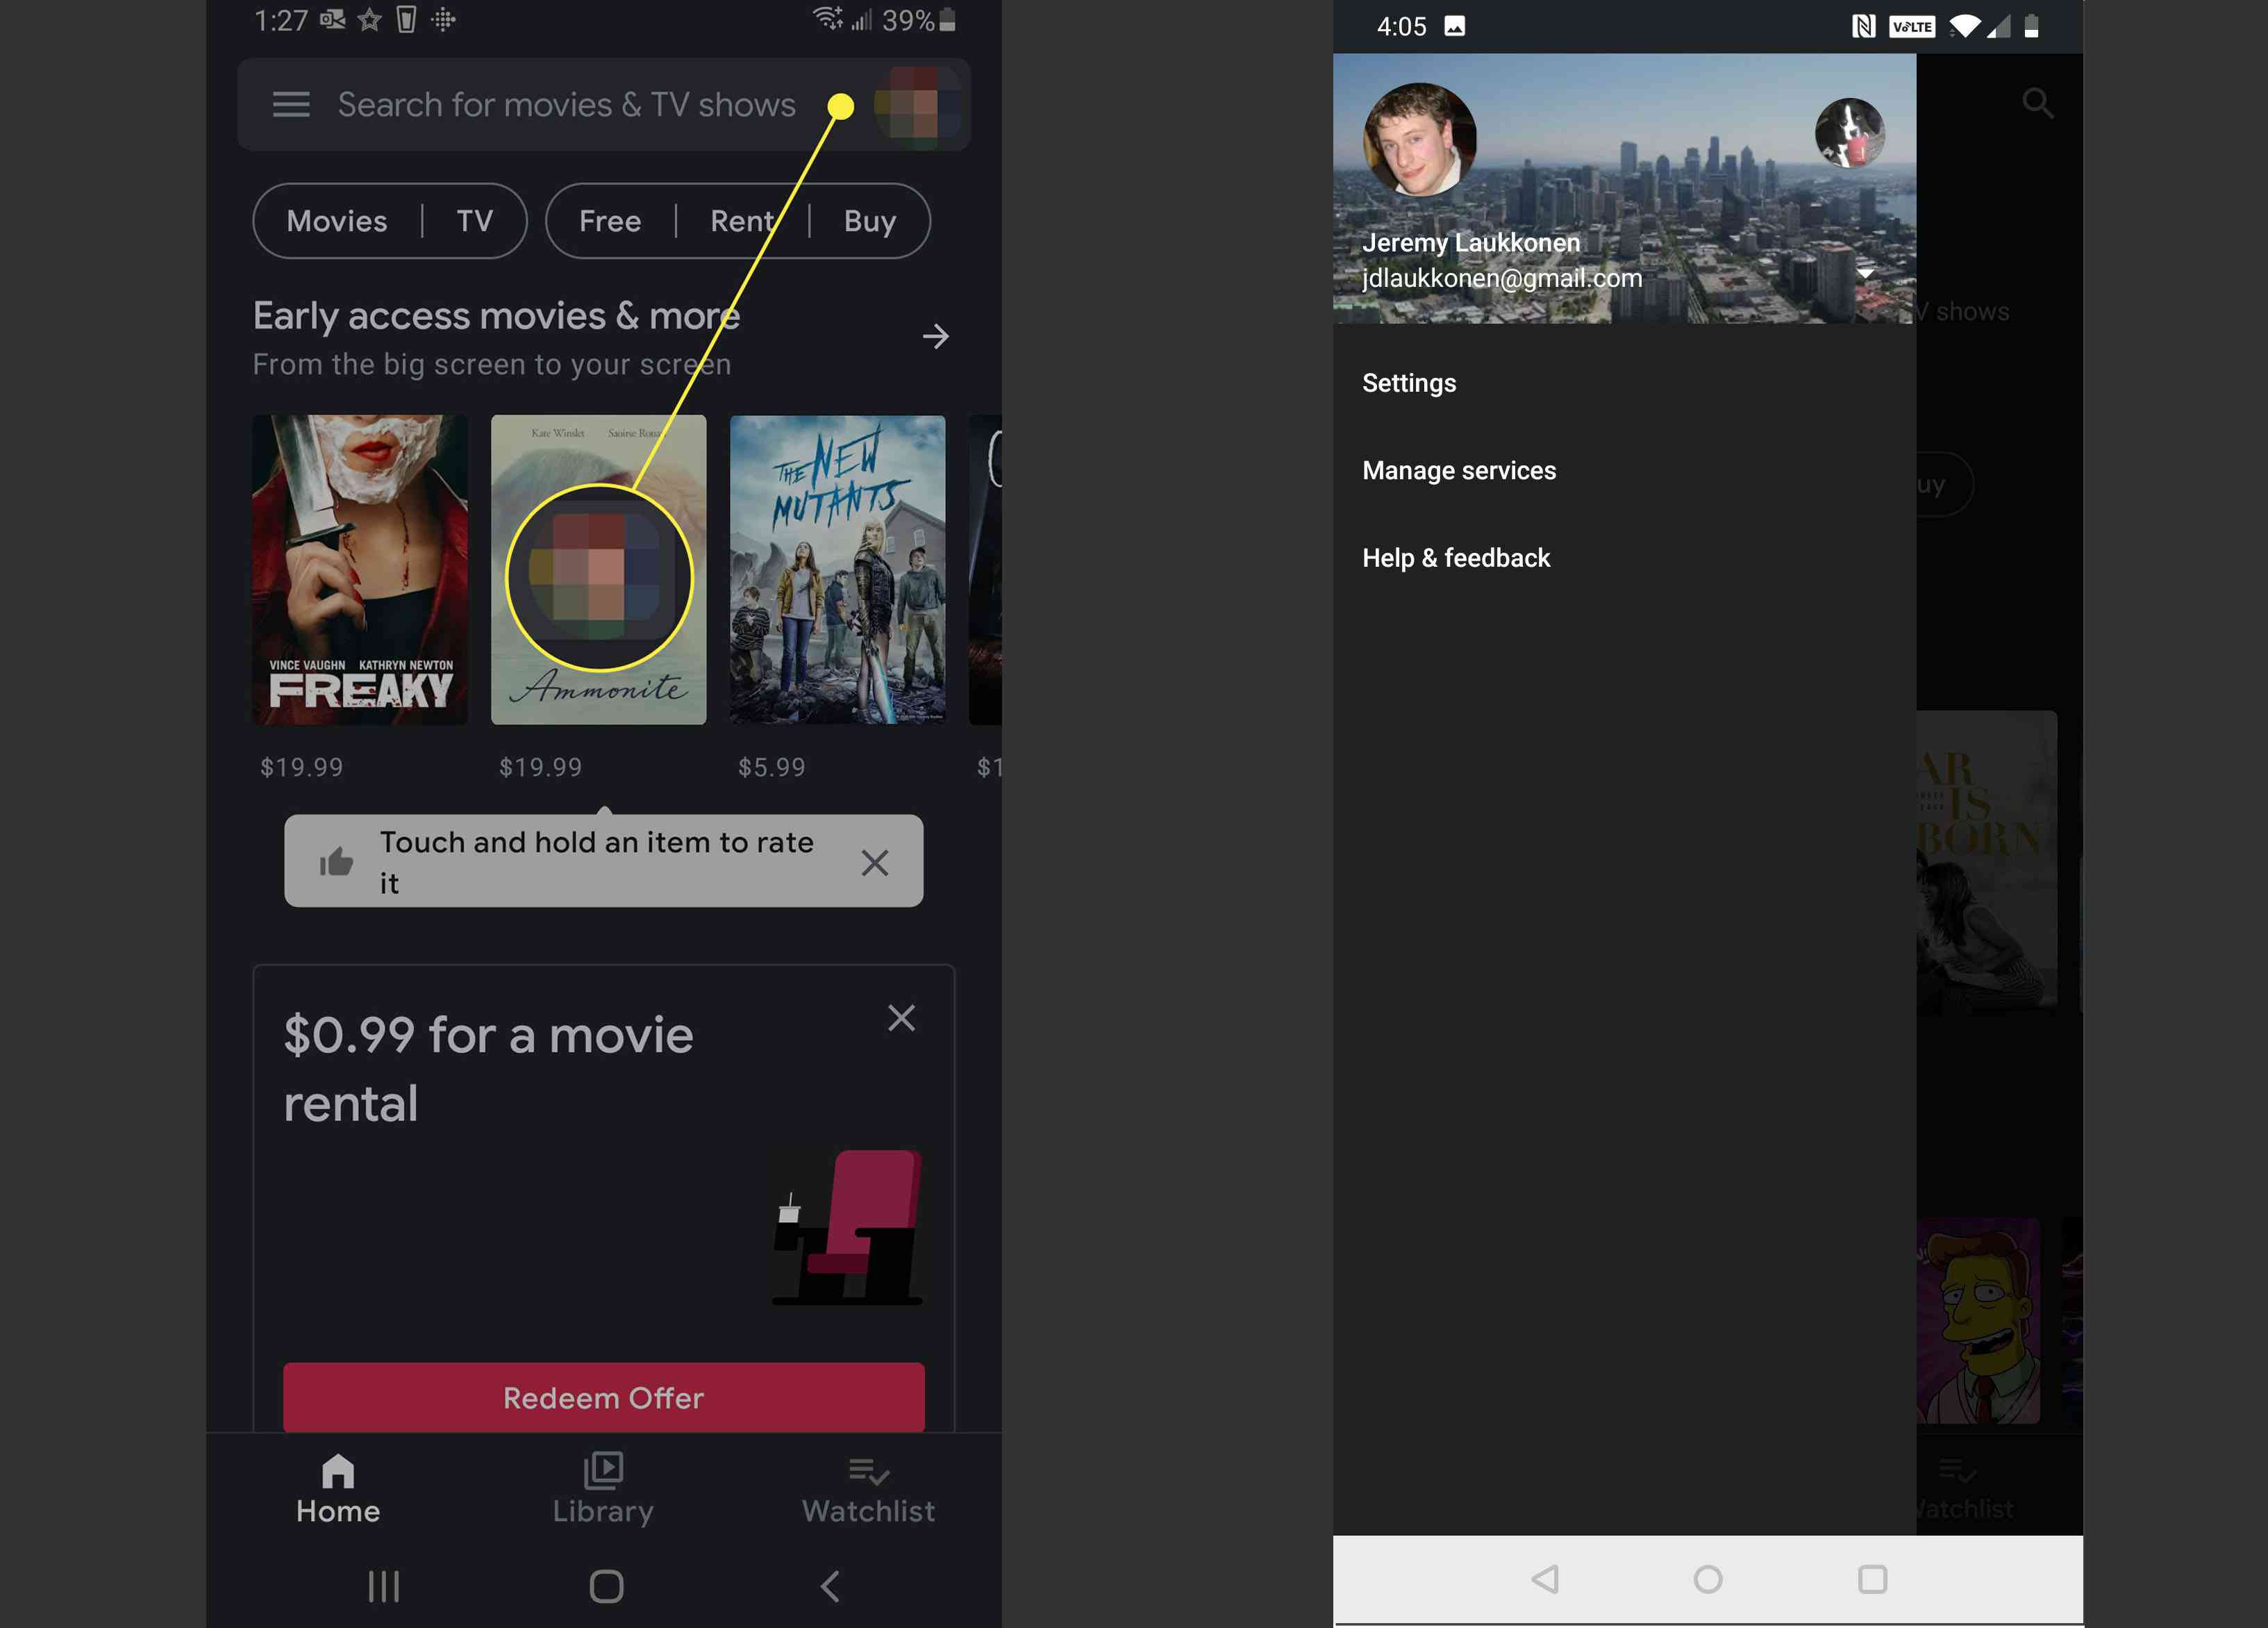Tap the $5.99 price under New Mutants
This screenshot has width=2268, height=1628.
771,767
